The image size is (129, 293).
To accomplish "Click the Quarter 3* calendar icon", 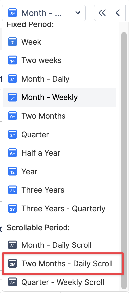I will (x=13, y=134).
